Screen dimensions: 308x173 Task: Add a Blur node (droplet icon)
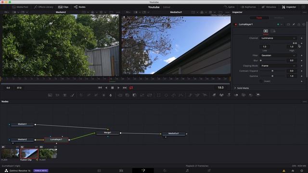[111, 95]
